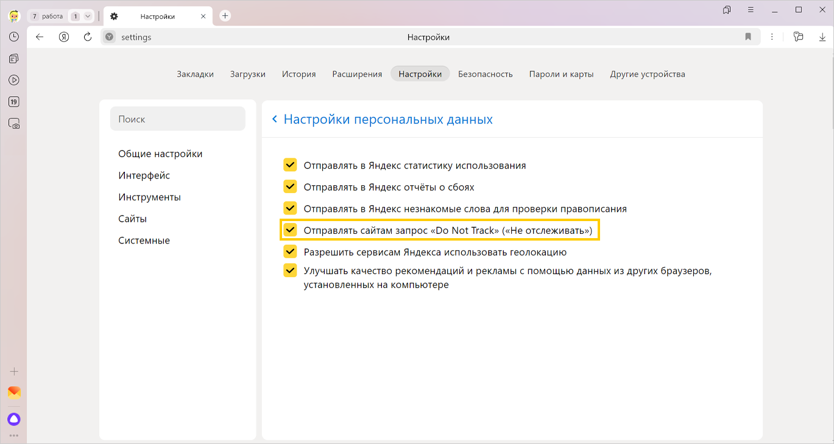
Task: Add a sidebar app with plus icon
Action: coord(14,372)
